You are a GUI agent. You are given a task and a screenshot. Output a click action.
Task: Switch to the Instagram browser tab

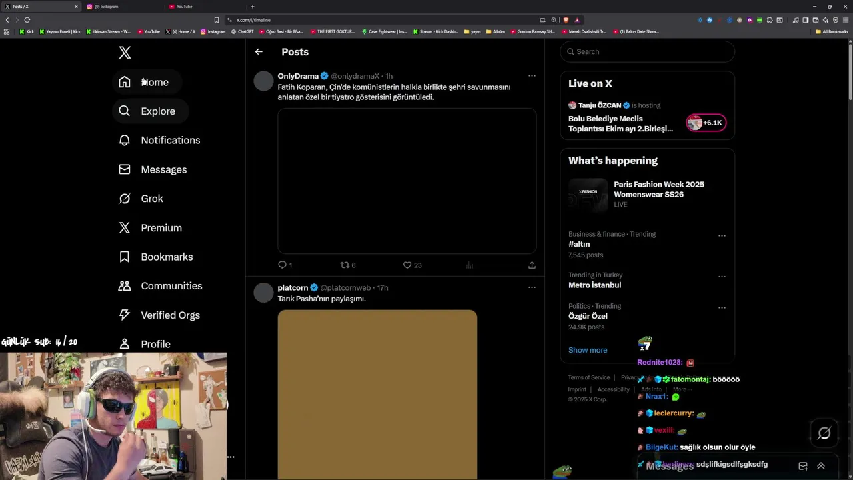[x=123, y=7]
